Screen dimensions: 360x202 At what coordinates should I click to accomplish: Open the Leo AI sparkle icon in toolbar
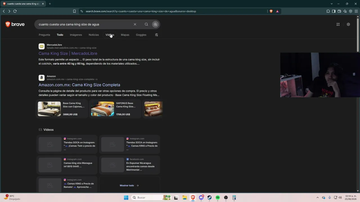[345, 11]
